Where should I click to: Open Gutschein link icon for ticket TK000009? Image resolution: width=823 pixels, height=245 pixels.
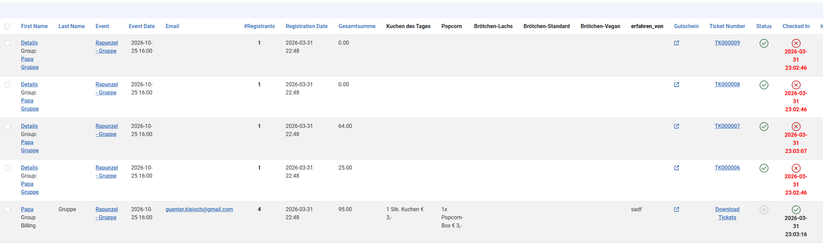[x=676, y=43]
